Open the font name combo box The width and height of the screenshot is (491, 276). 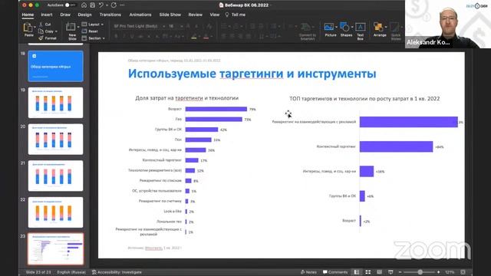(139, 26)
